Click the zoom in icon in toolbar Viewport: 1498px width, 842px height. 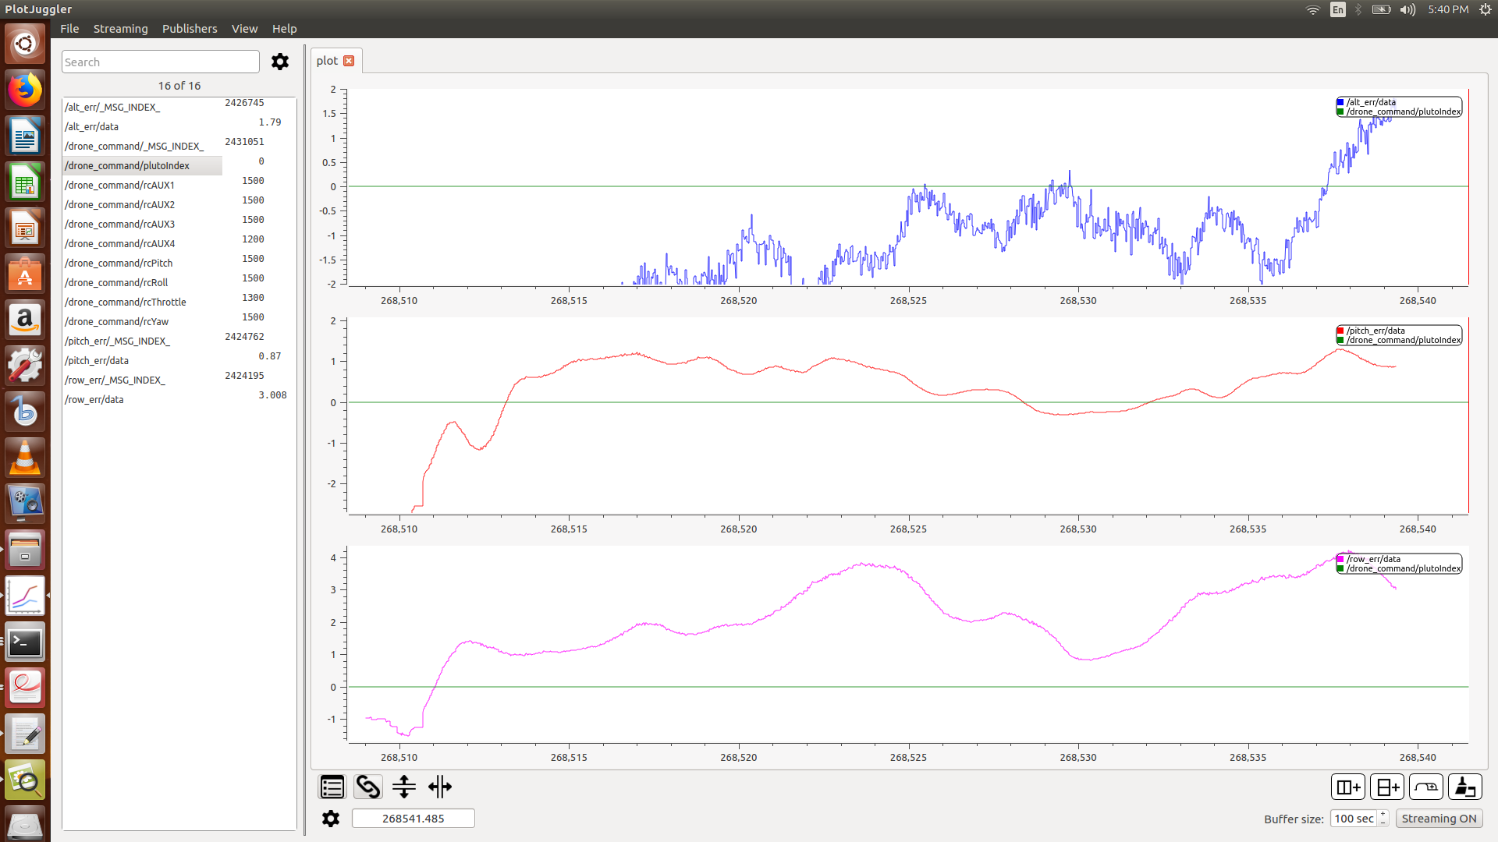[1425, 787]
